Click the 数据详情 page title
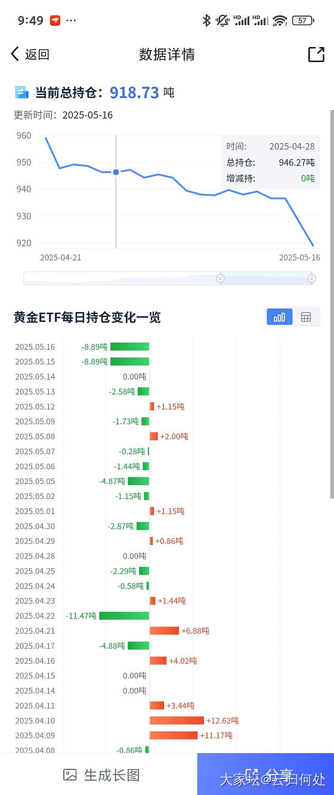334x795 pixels. tap(167, 54)
